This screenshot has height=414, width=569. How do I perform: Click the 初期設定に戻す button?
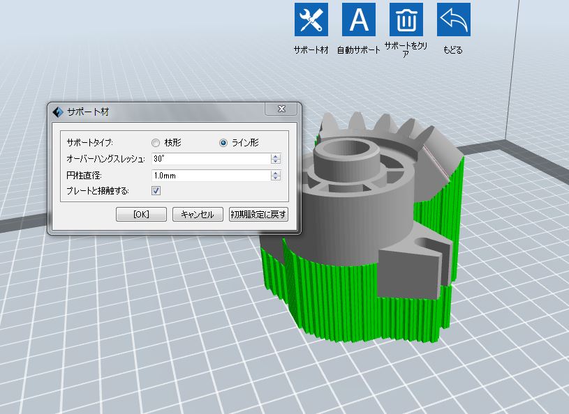coord(258,215)
